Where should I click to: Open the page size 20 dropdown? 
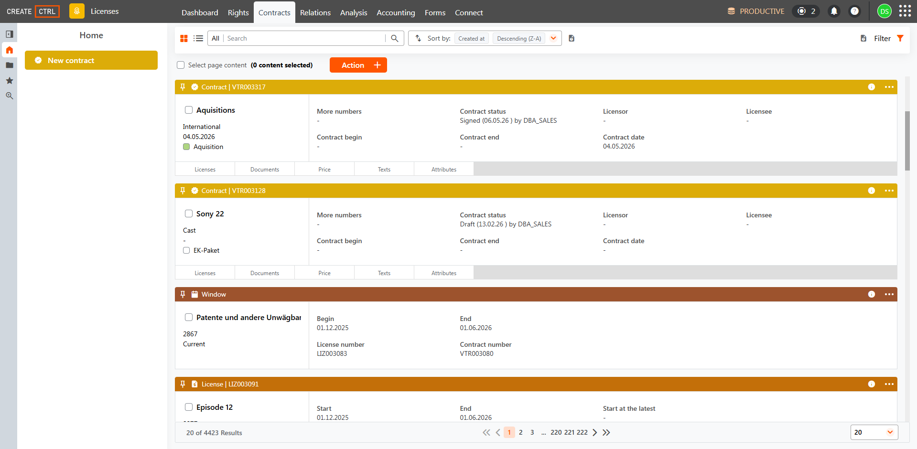pyautogui.click(x=874, y=432)
